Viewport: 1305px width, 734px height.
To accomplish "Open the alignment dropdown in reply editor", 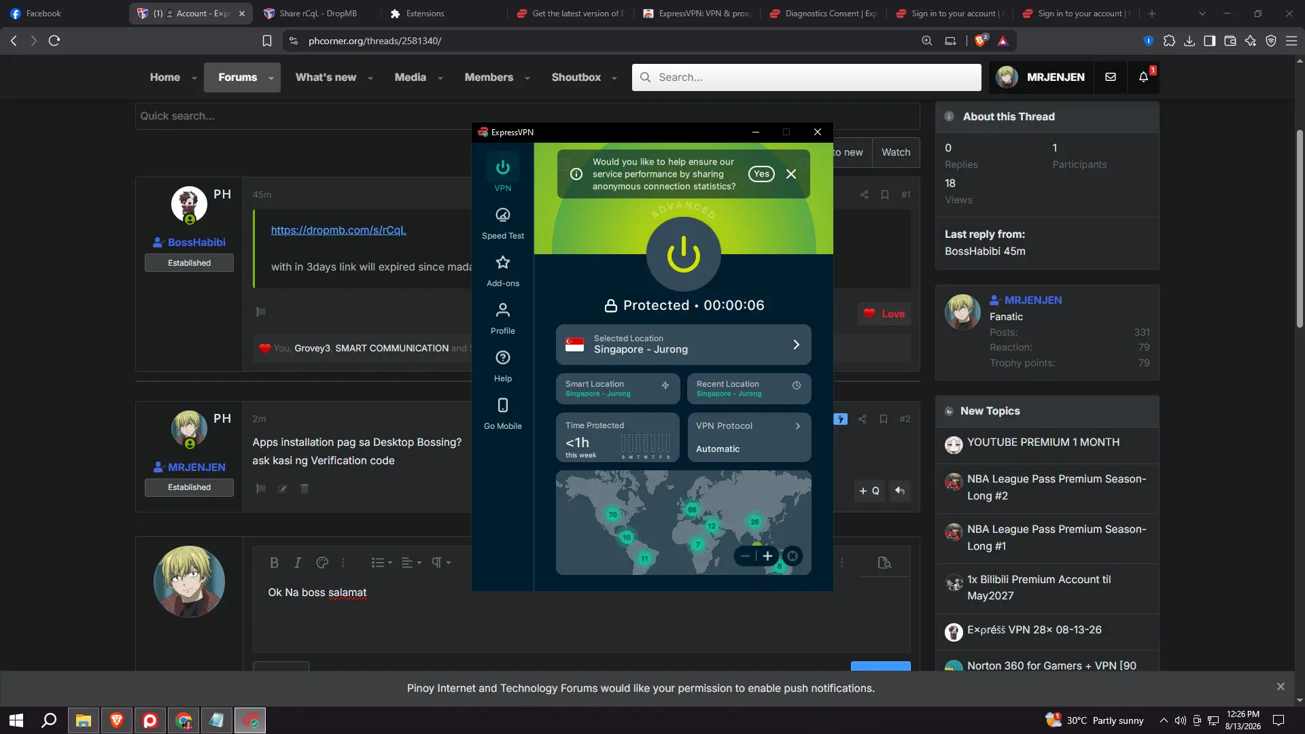I will [411, 563].
